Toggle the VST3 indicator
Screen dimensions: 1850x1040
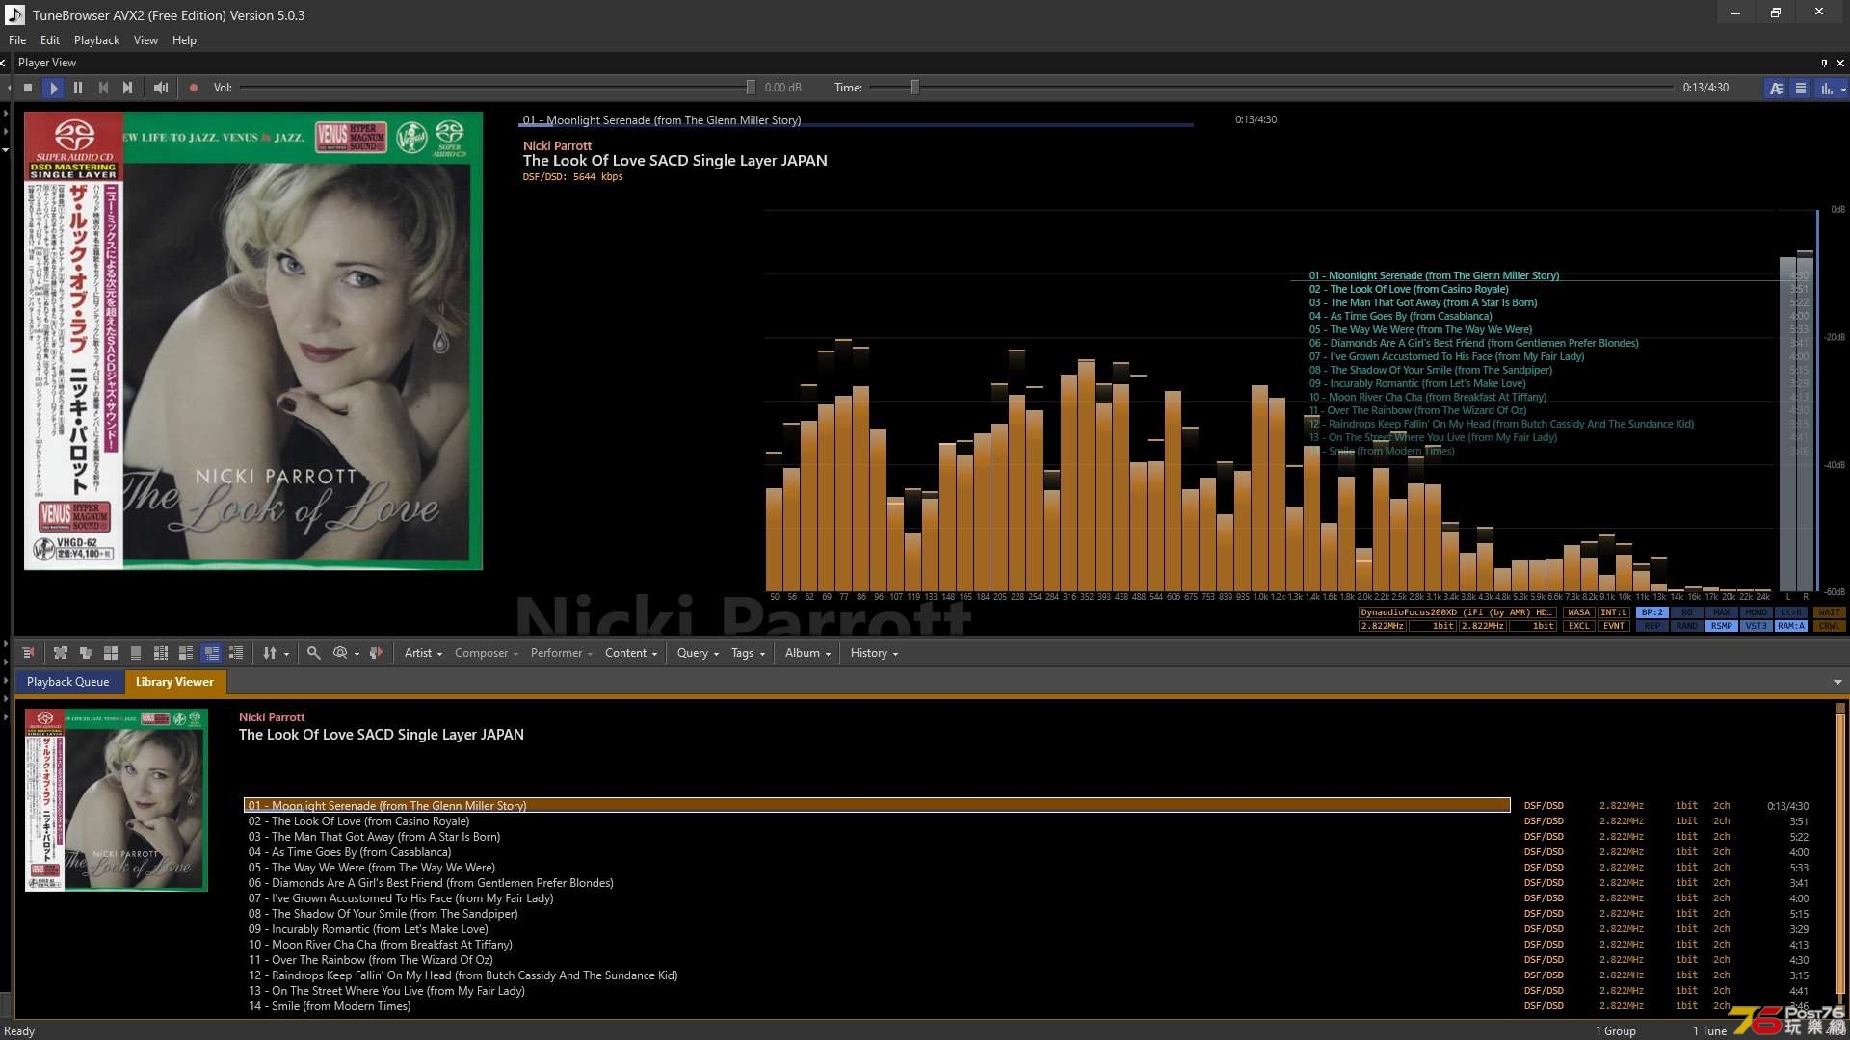(x=1757, y=626)
